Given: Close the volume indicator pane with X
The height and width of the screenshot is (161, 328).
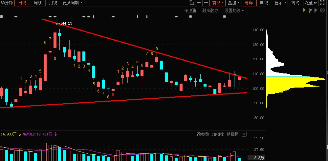Looking at the screenshot, I should [x=244, y=134].
